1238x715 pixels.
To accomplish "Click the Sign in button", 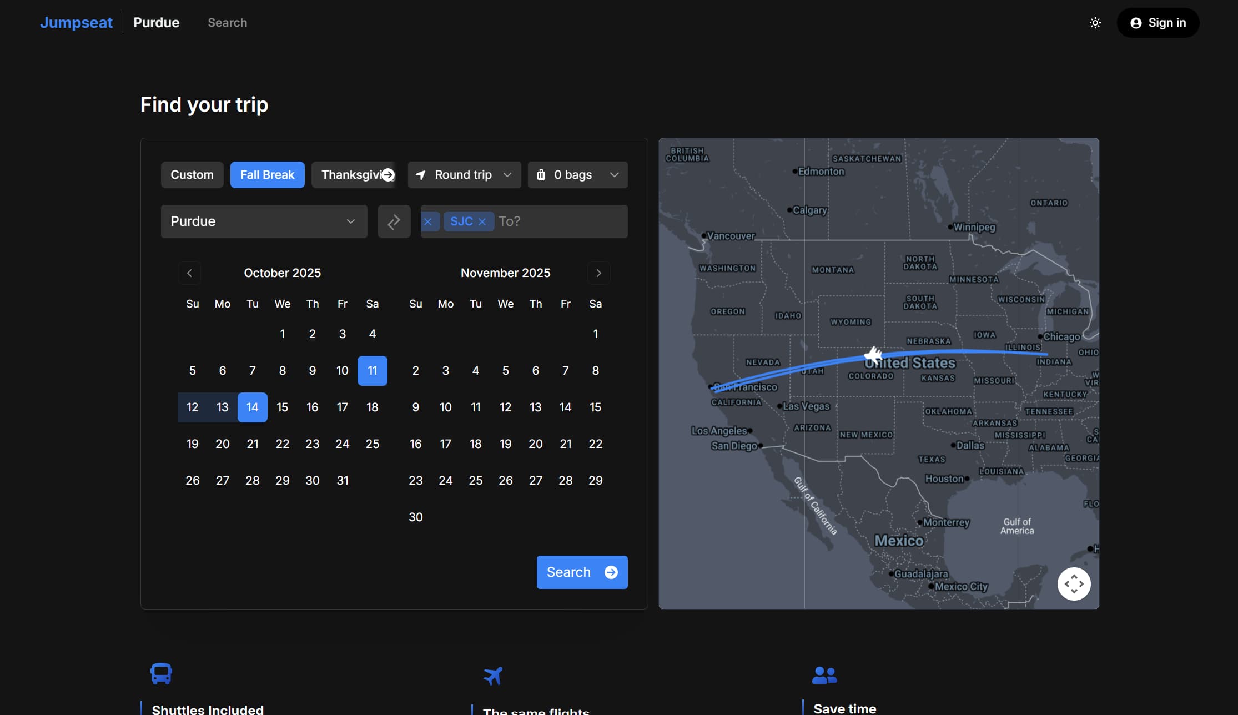I will [x=1158, y=23].
